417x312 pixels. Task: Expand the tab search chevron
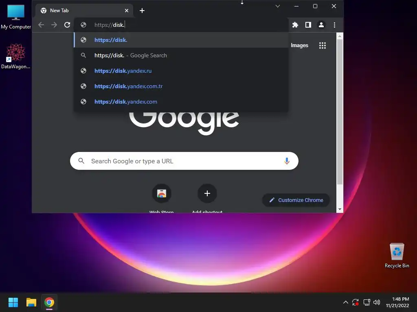[x=278, y=6]
